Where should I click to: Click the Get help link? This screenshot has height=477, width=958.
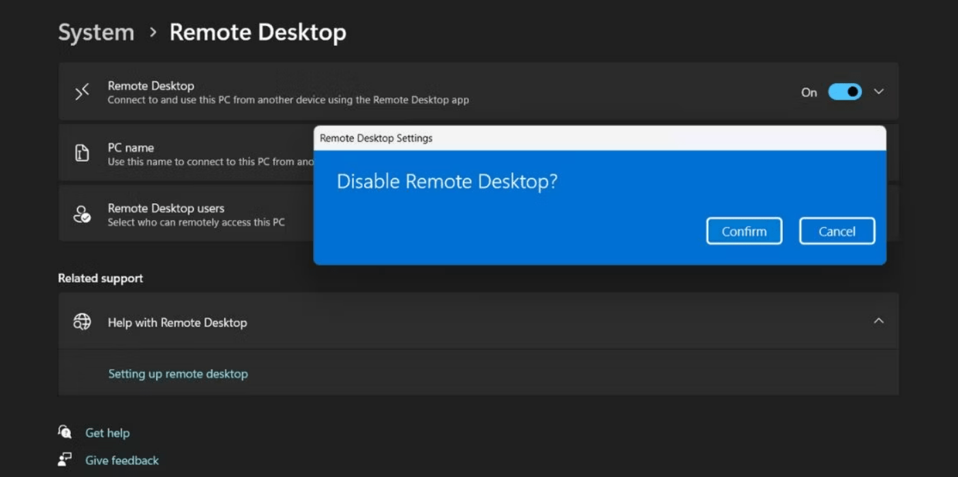tap(107, 432)
